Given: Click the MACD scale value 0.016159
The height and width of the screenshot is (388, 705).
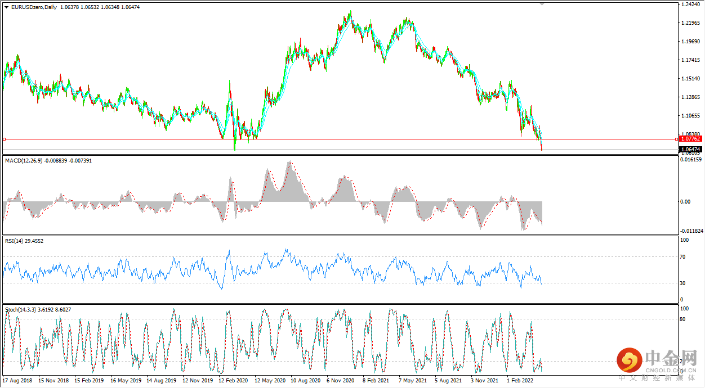Looking at the screenshot, I should tap(690, 160).
